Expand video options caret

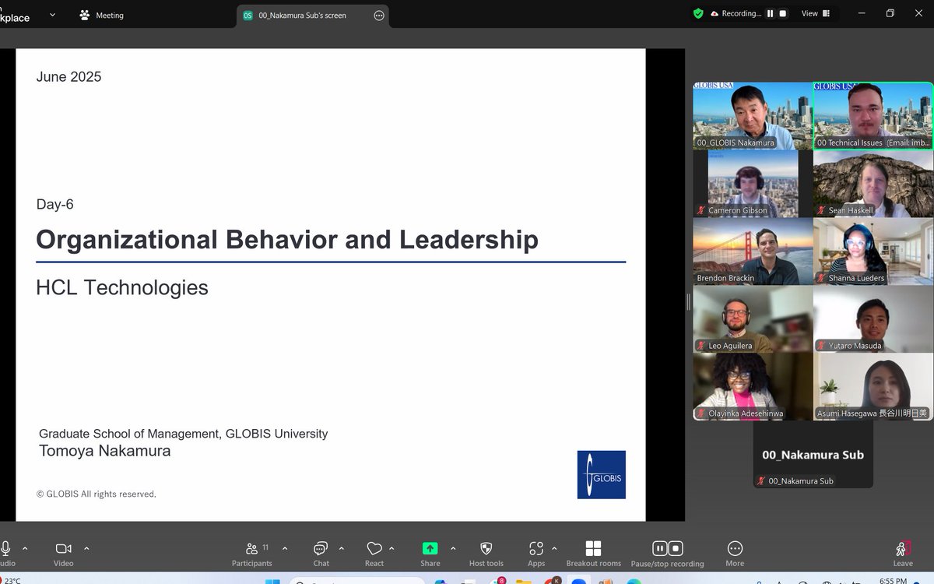[x=86, y=548]
